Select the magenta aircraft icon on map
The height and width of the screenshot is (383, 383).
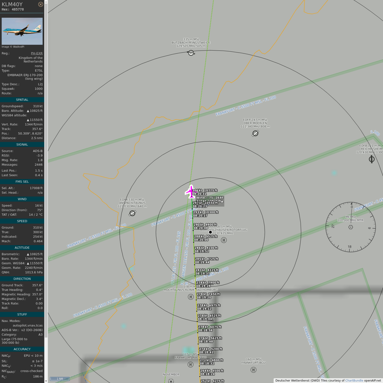(x=191, y=192)
